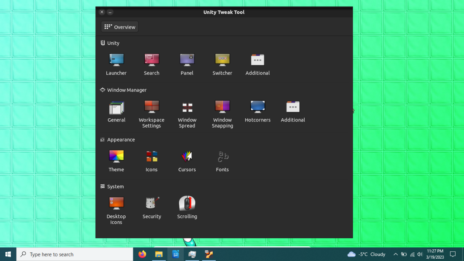Select the Window Spread icon
The height and width of the screenshot is (261, 464).
click(187, 114)
